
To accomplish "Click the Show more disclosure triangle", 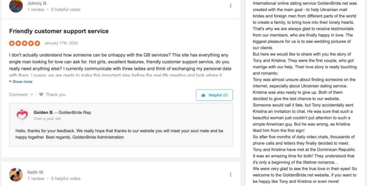I will 10,82.
